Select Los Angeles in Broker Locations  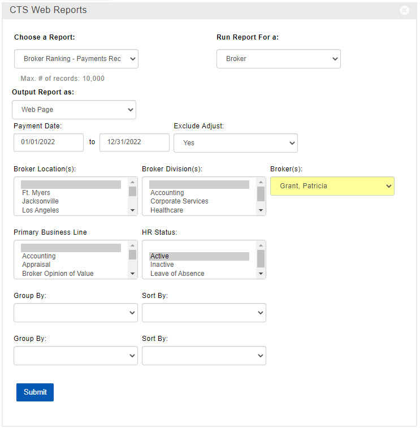tap(40, 210)
